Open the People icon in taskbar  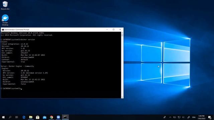pyautogui.click(x=165, y=117)
